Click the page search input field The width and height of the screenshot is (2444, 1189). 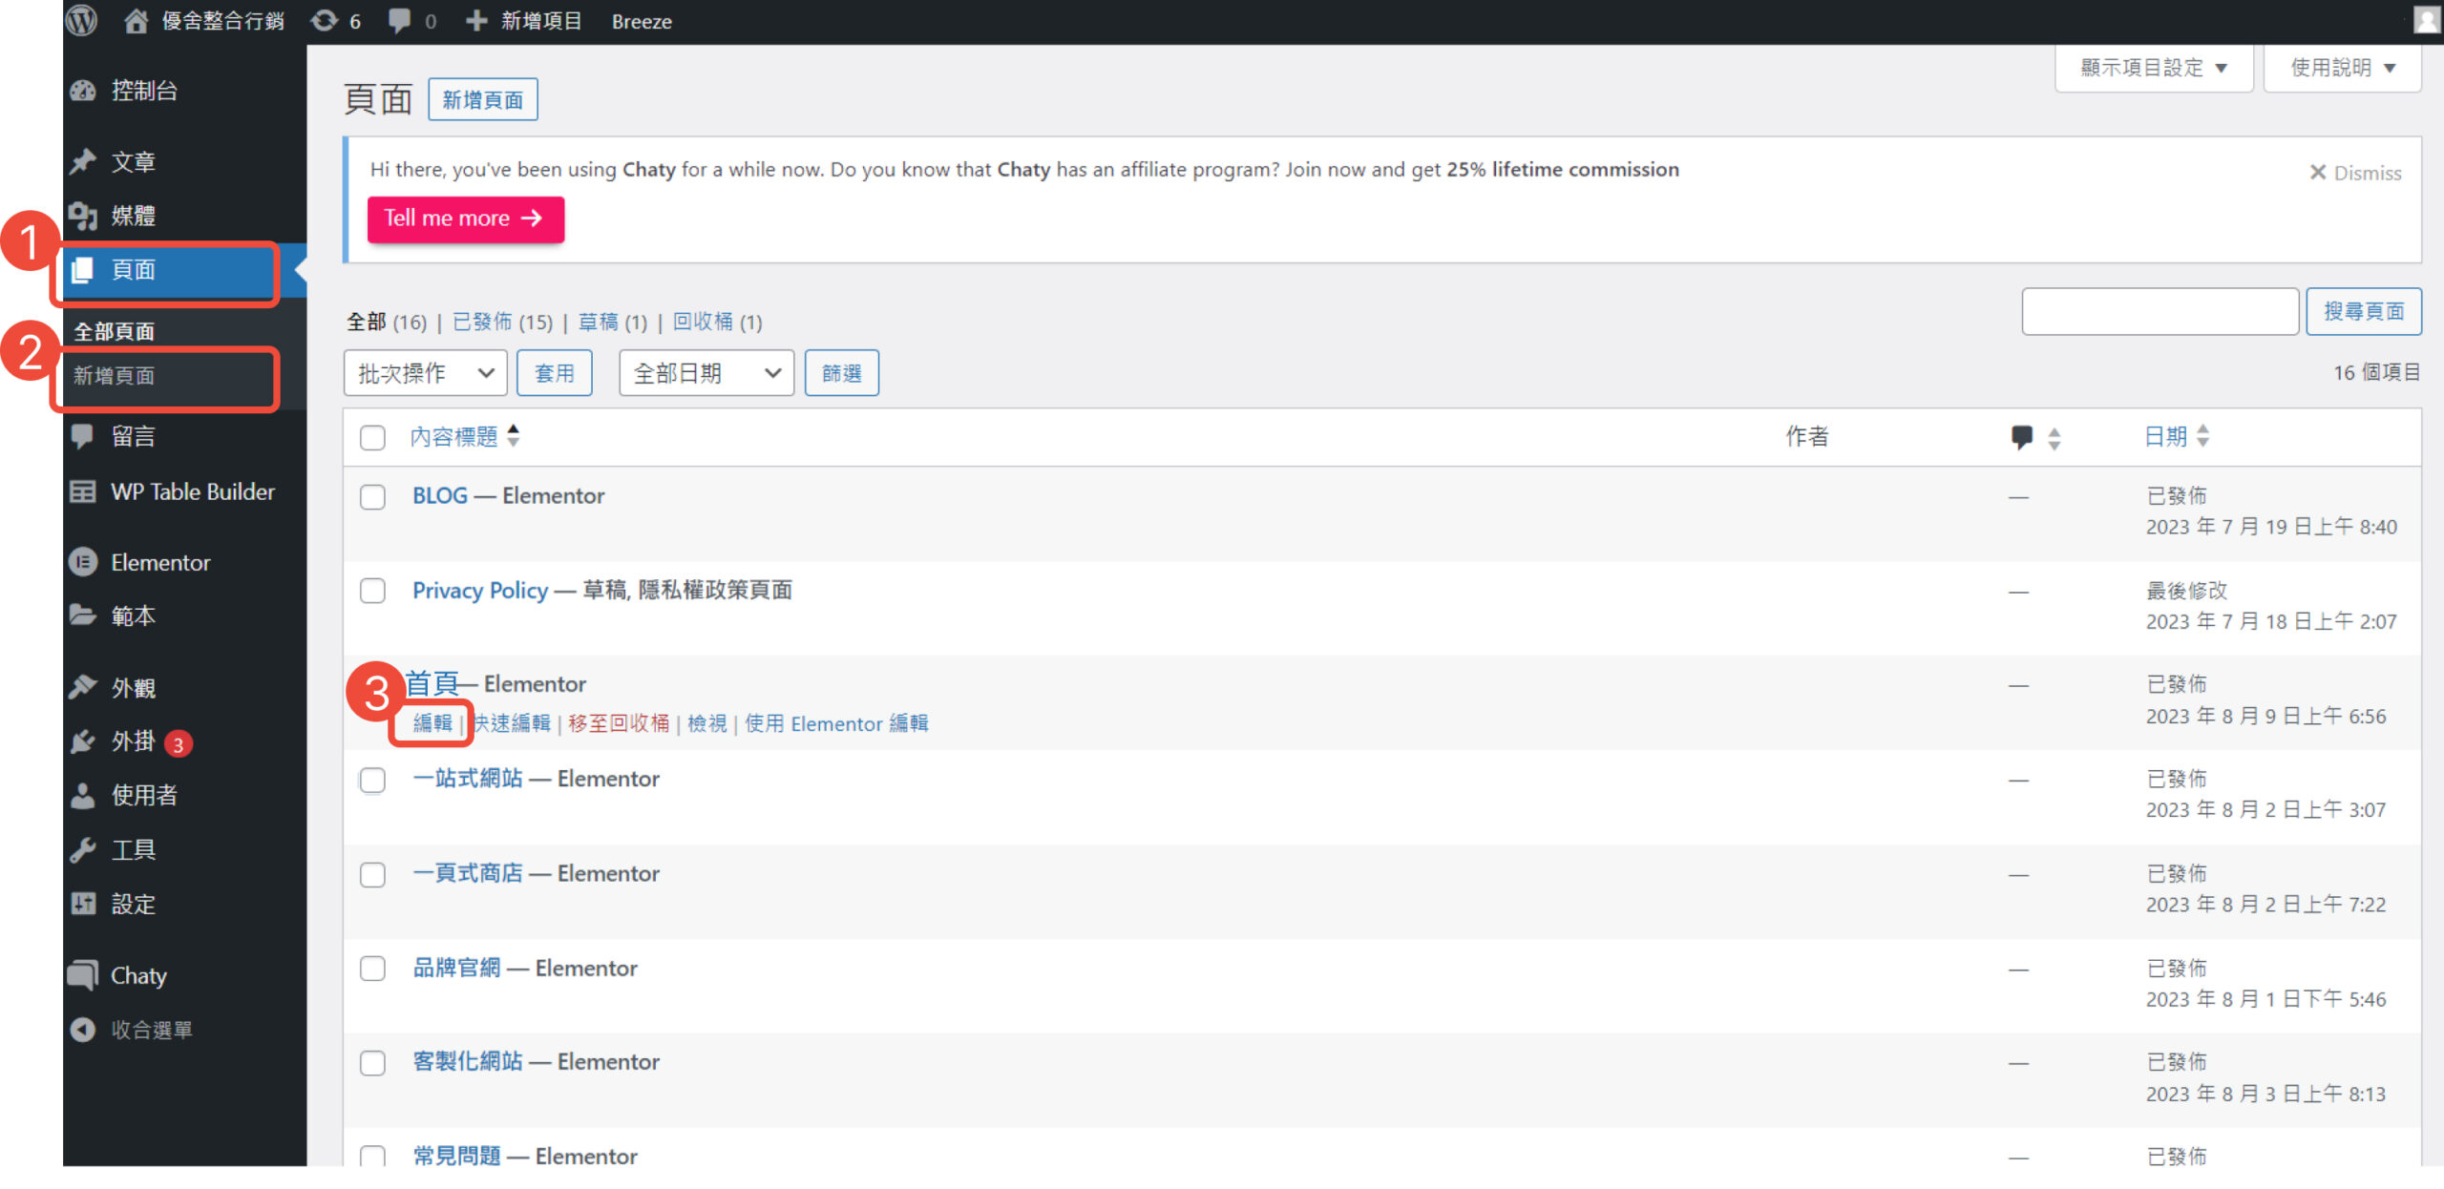[x=2160, y=311]
